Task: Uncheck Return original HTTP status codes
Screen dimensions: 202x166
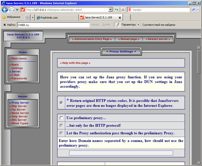Action: tap(61, 102)
